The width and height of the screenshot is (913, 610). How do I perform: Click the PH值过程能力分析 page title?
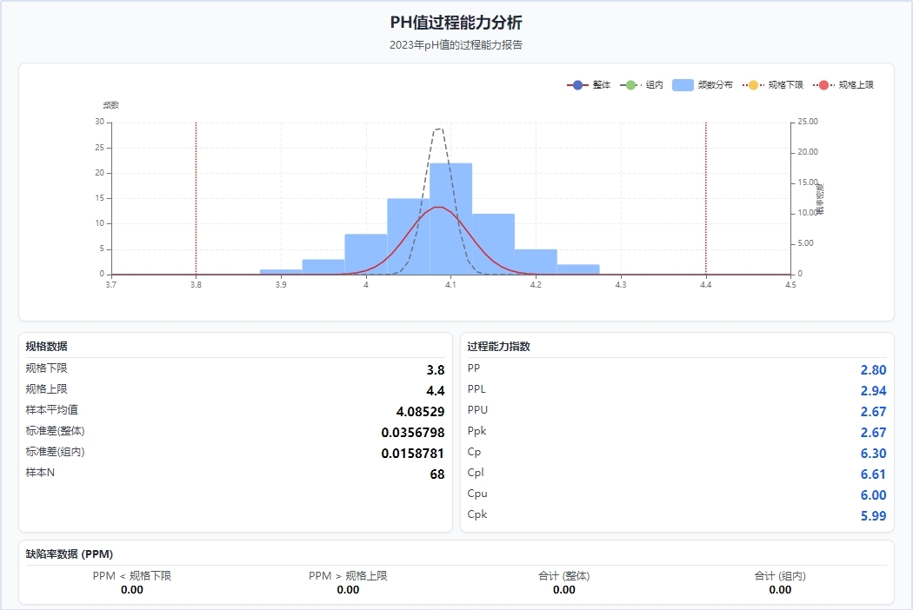[456, 23]
